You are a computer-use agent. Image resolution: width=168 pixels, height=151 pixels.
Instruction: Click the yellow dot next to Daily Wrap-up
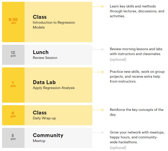[x=102, y=110]
